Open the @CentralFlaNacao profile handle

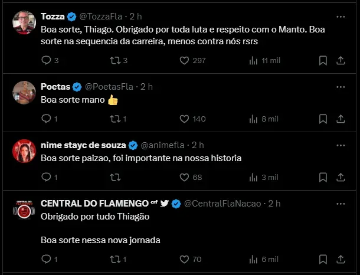pos(223,204)
